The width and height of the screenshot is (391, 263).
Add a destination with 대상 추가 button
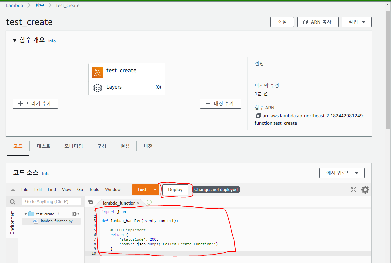[x=220, y=104]
